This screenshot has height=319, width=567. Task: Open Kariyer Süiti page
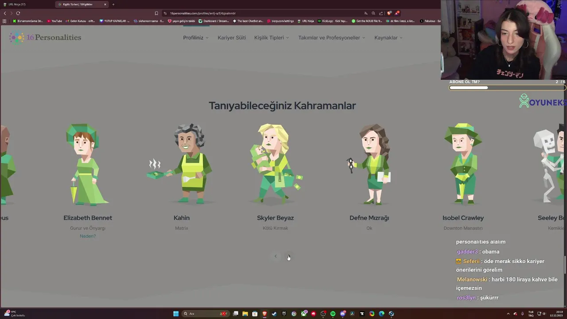(x=232, y=38)
